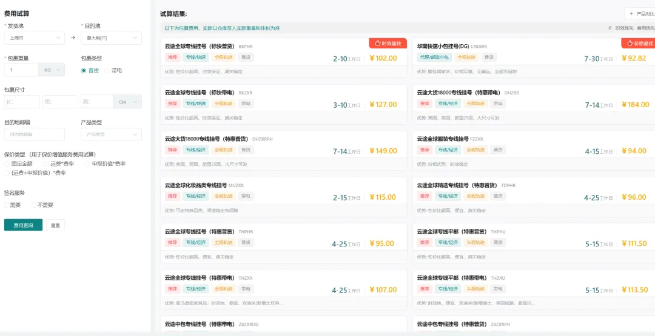Select the 带电 parcel type radio
Screen dimensions: 655x336
(107, 70)
